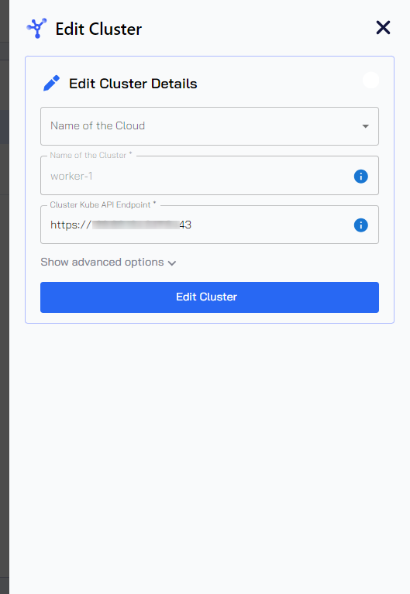Click the white circular button in card header
Viewport: 410px width, 594px height.
370,80
